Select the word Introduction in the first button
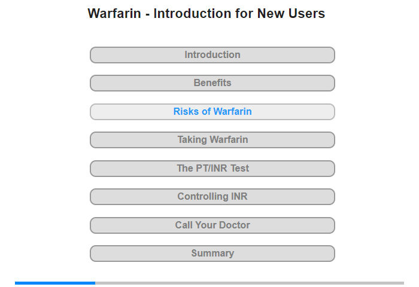The width and height of the screenshot is (419, 287). 212,55
